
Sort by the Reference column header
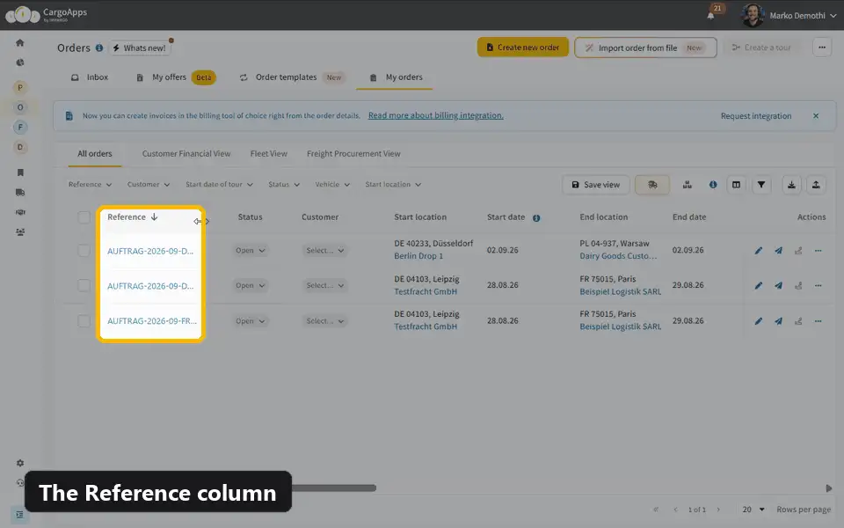[133, 217]
